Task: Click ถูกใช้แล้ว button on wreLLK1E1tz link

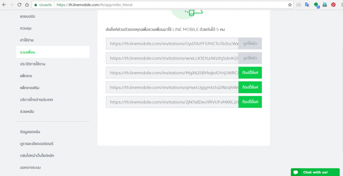Action: pyautogui.click(x=250, y=58)
